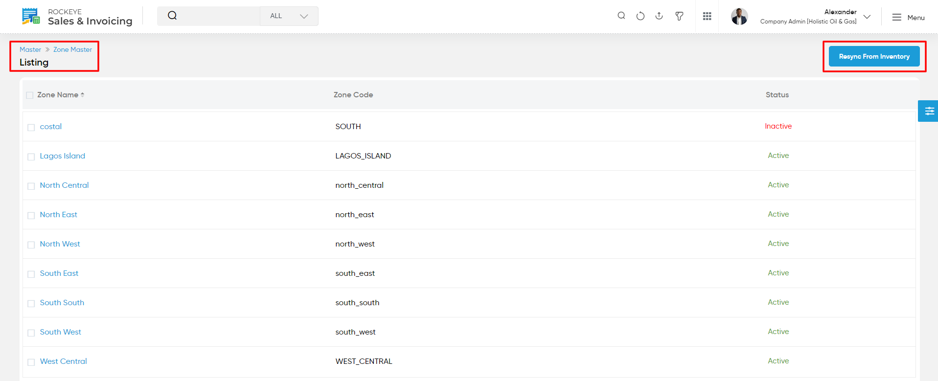Open the apps grid icon

707,16
